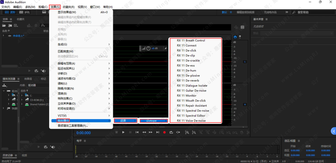
Task: Click the rewind icon
Action: coord(144,132)
